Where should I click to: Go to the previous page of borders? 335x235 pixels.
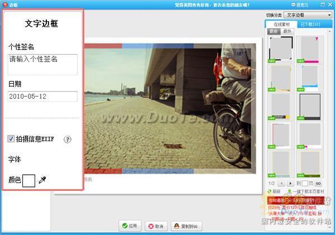pos(281,183)
